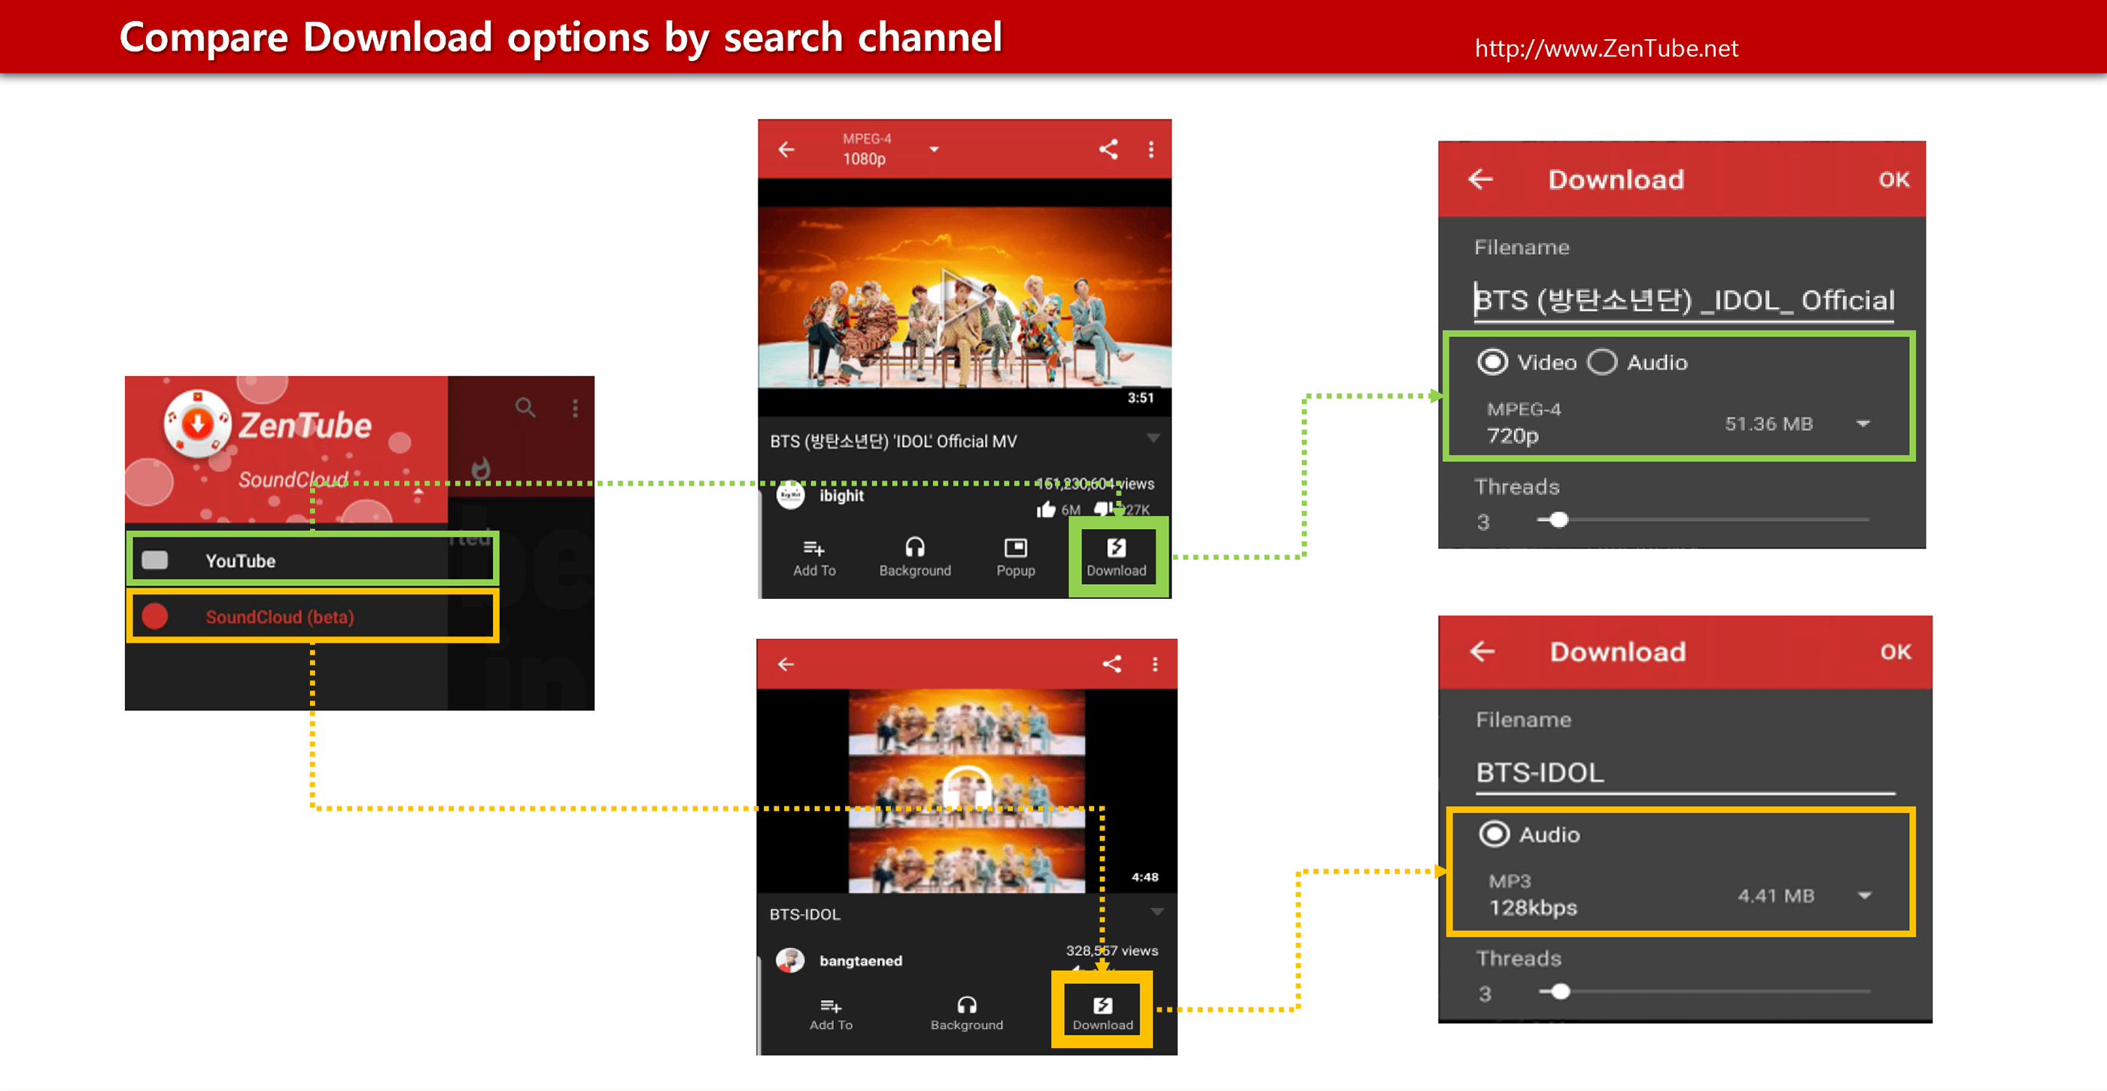The height and width of the screenshot is (1091, 2107).
Task: Open three-dot menu on the SoundCloud player
Action: tap(1154, 664)
